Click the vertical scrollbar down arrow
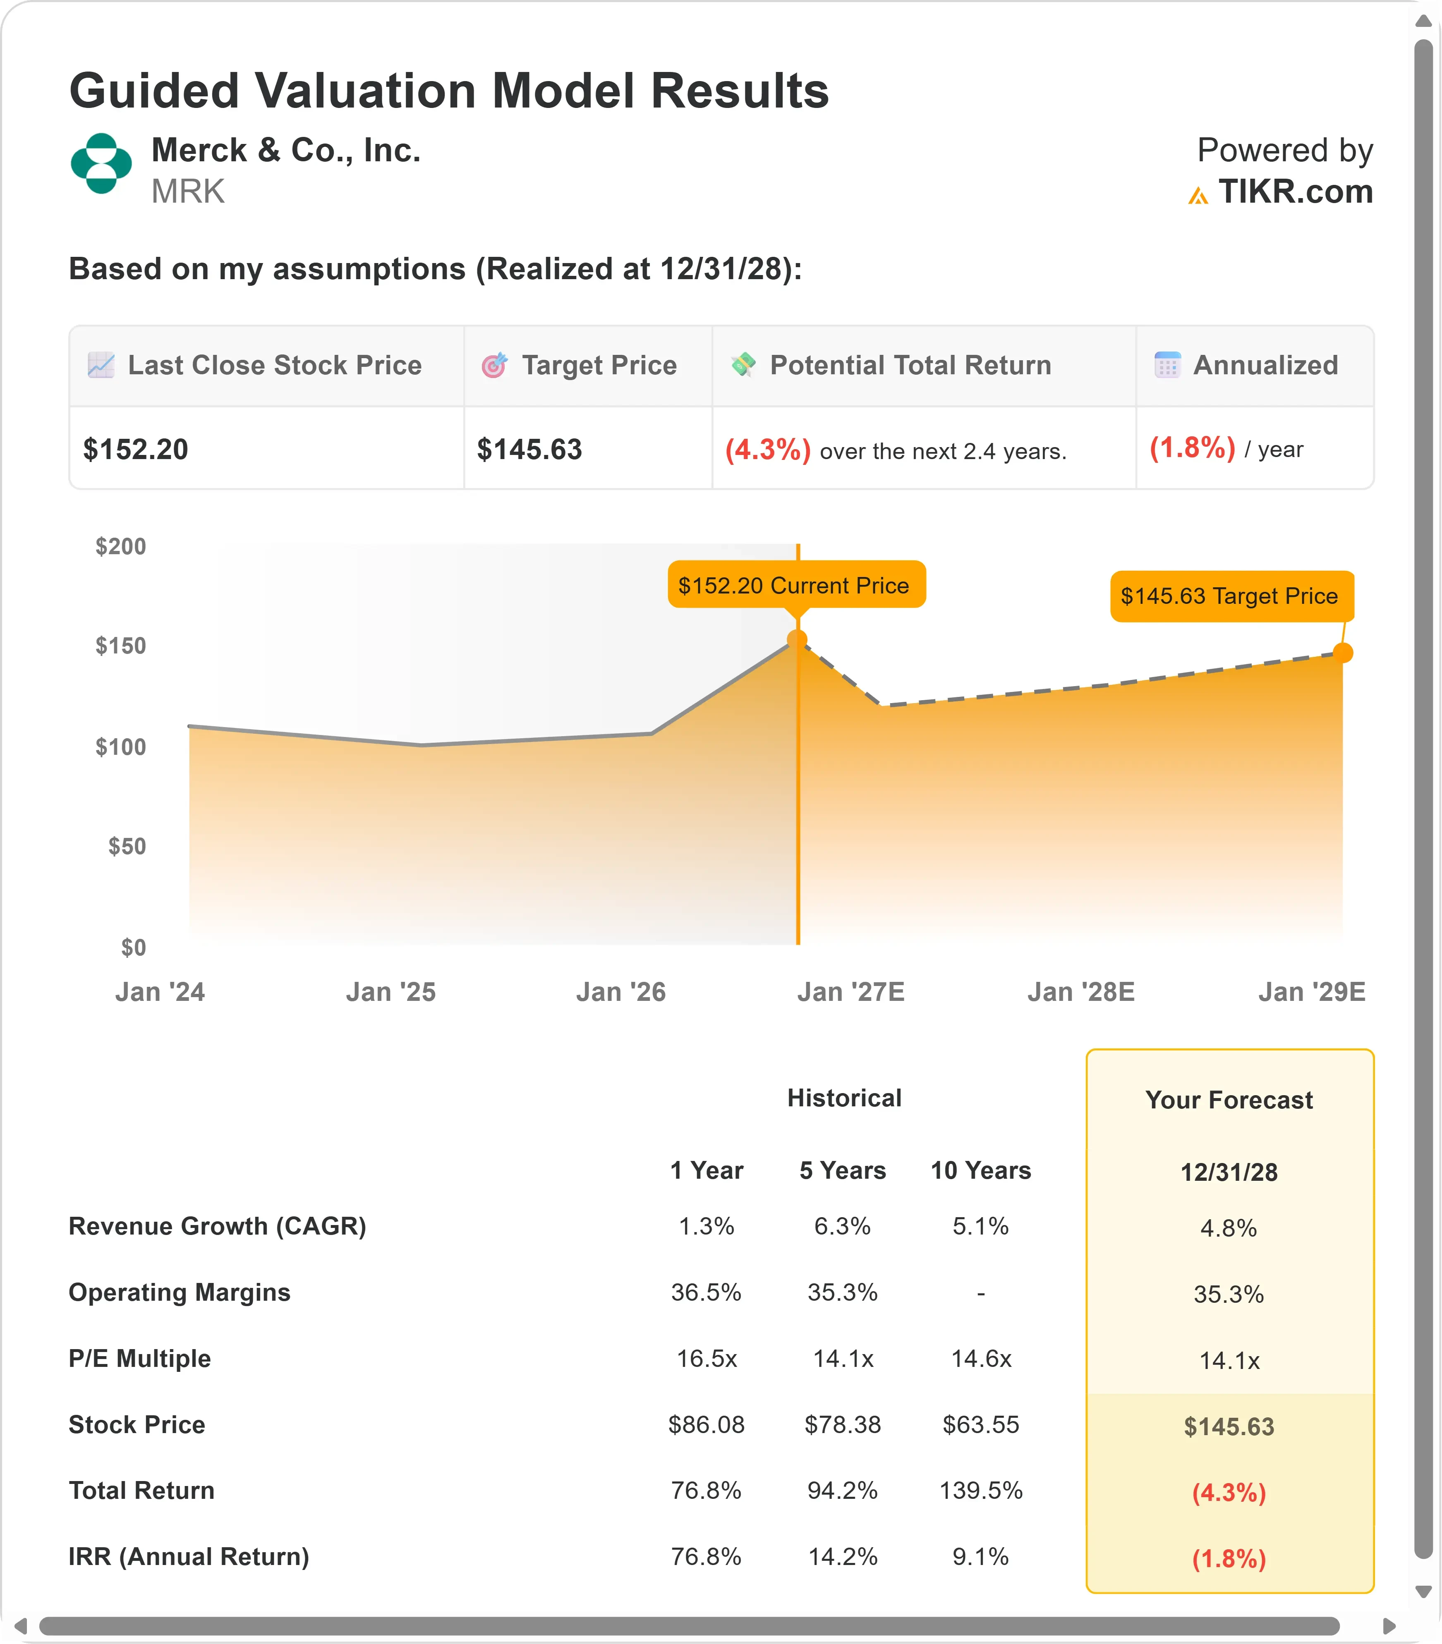This screenshot has height=1644, width=1442. point(1423,1591)
